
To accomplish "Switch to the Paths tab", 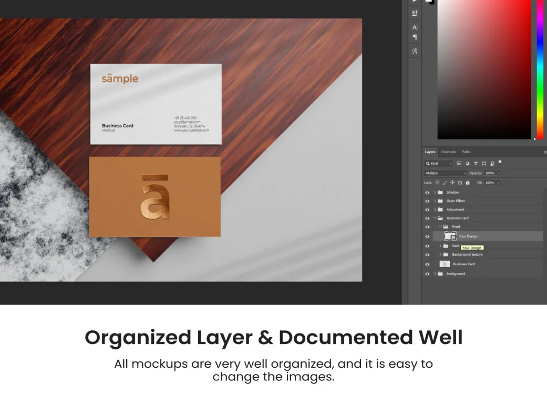I will click(466, 152).
